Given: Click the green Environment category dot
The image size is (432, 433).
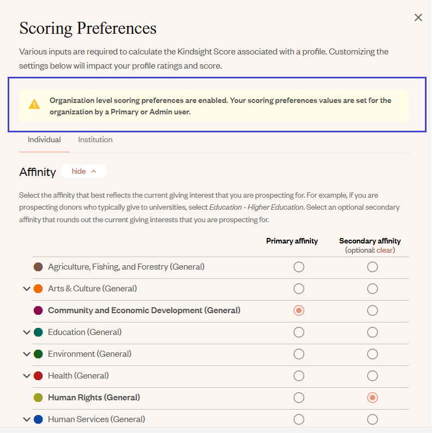Looking at the screenshot, I should 38,354.
